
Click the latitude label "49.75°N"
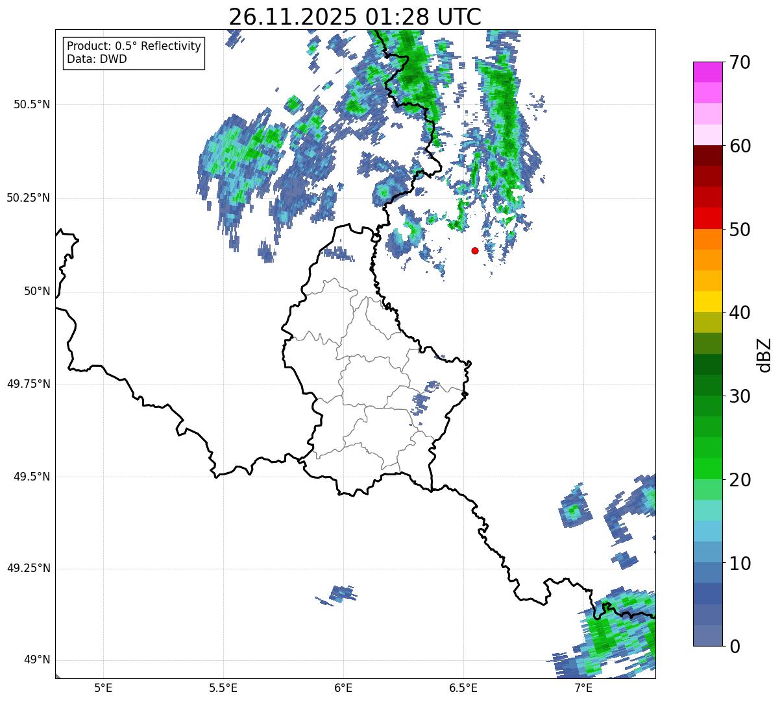28,384
